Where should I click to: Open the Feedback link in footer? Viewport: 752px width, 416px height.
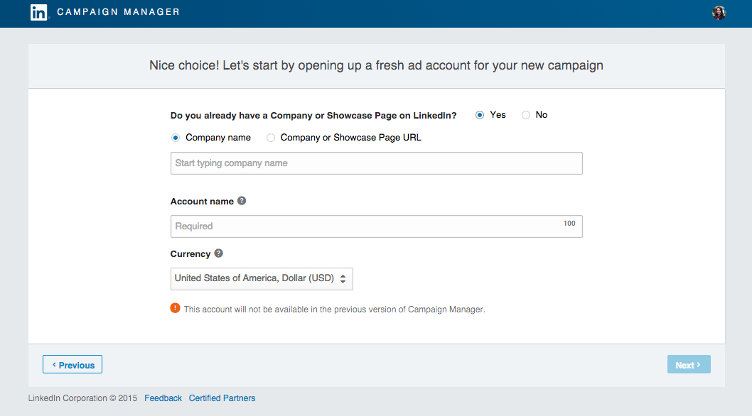coord(163,398)
